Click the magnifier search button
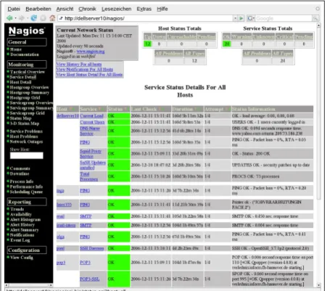This screenshot has height=291, width=327. [x=315, y=18]
